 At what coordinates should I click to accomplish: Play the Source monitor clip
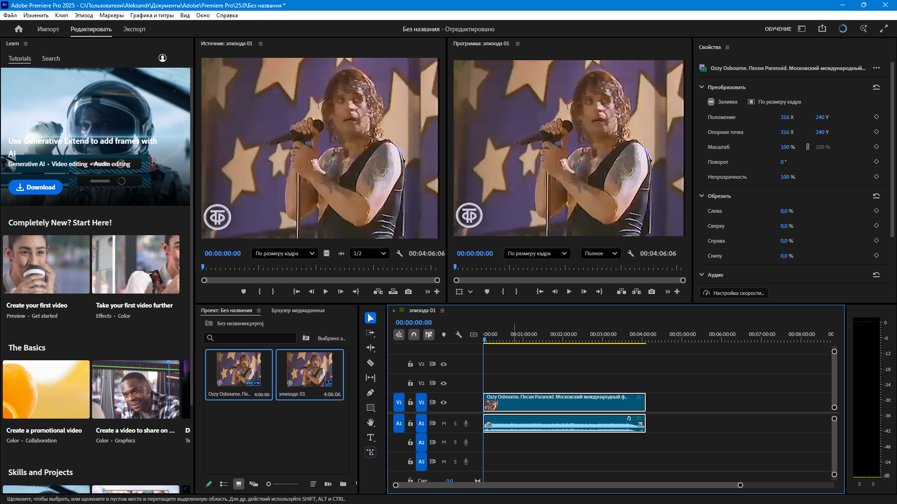(326, 292)
